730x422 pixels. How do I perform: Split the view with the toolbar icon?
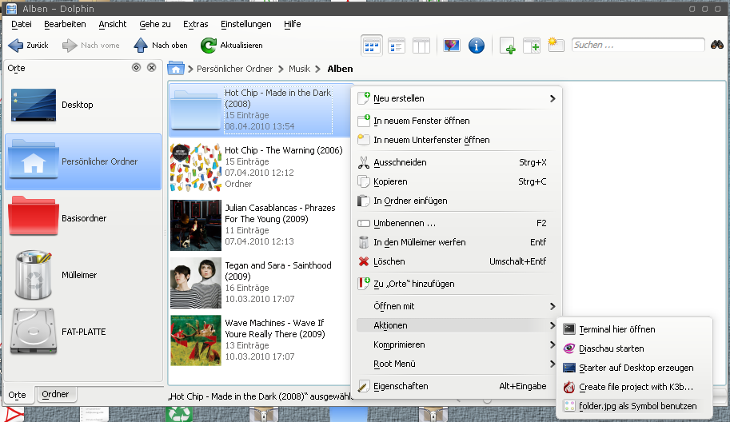coord(531,46)
